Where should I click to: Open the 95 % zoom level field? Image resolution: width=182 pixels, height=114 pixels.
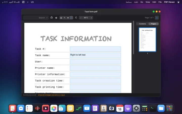click(x=86, y=18)
